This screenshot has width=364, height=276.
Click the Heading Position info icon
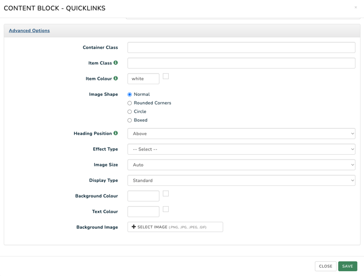click(116, 133)
